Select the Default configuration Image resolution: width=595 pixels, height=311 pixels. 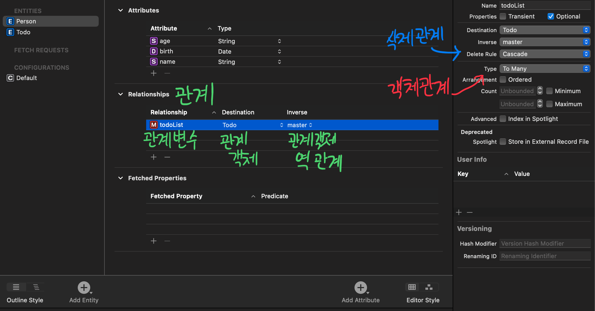26,78
